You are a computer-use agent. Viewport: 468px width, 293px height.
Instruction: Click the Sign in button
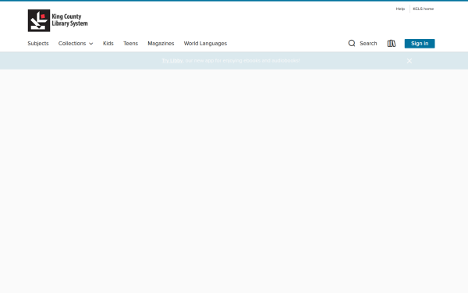point(420,43)
